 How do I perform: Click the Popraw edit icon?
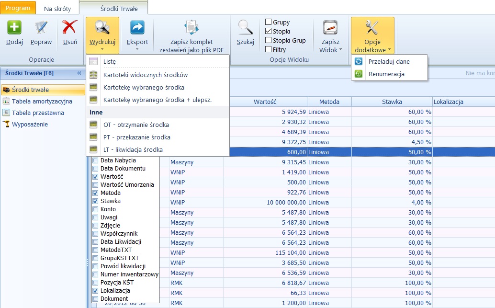point(41,28)
